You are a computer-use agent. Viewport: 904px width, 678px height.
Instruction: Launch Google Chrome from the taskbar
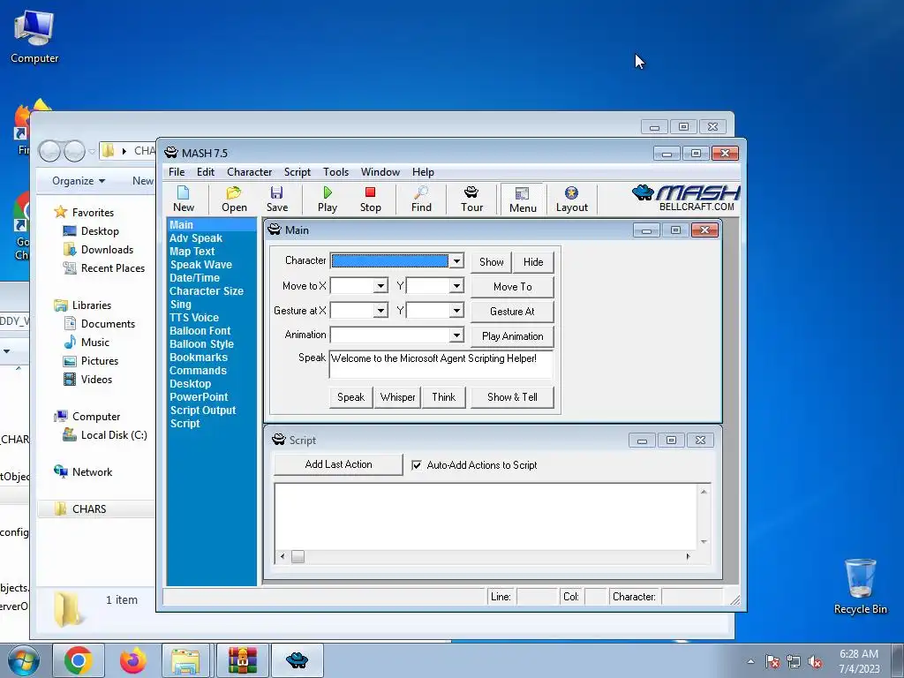pyautogui.click(x=79, y=660)
